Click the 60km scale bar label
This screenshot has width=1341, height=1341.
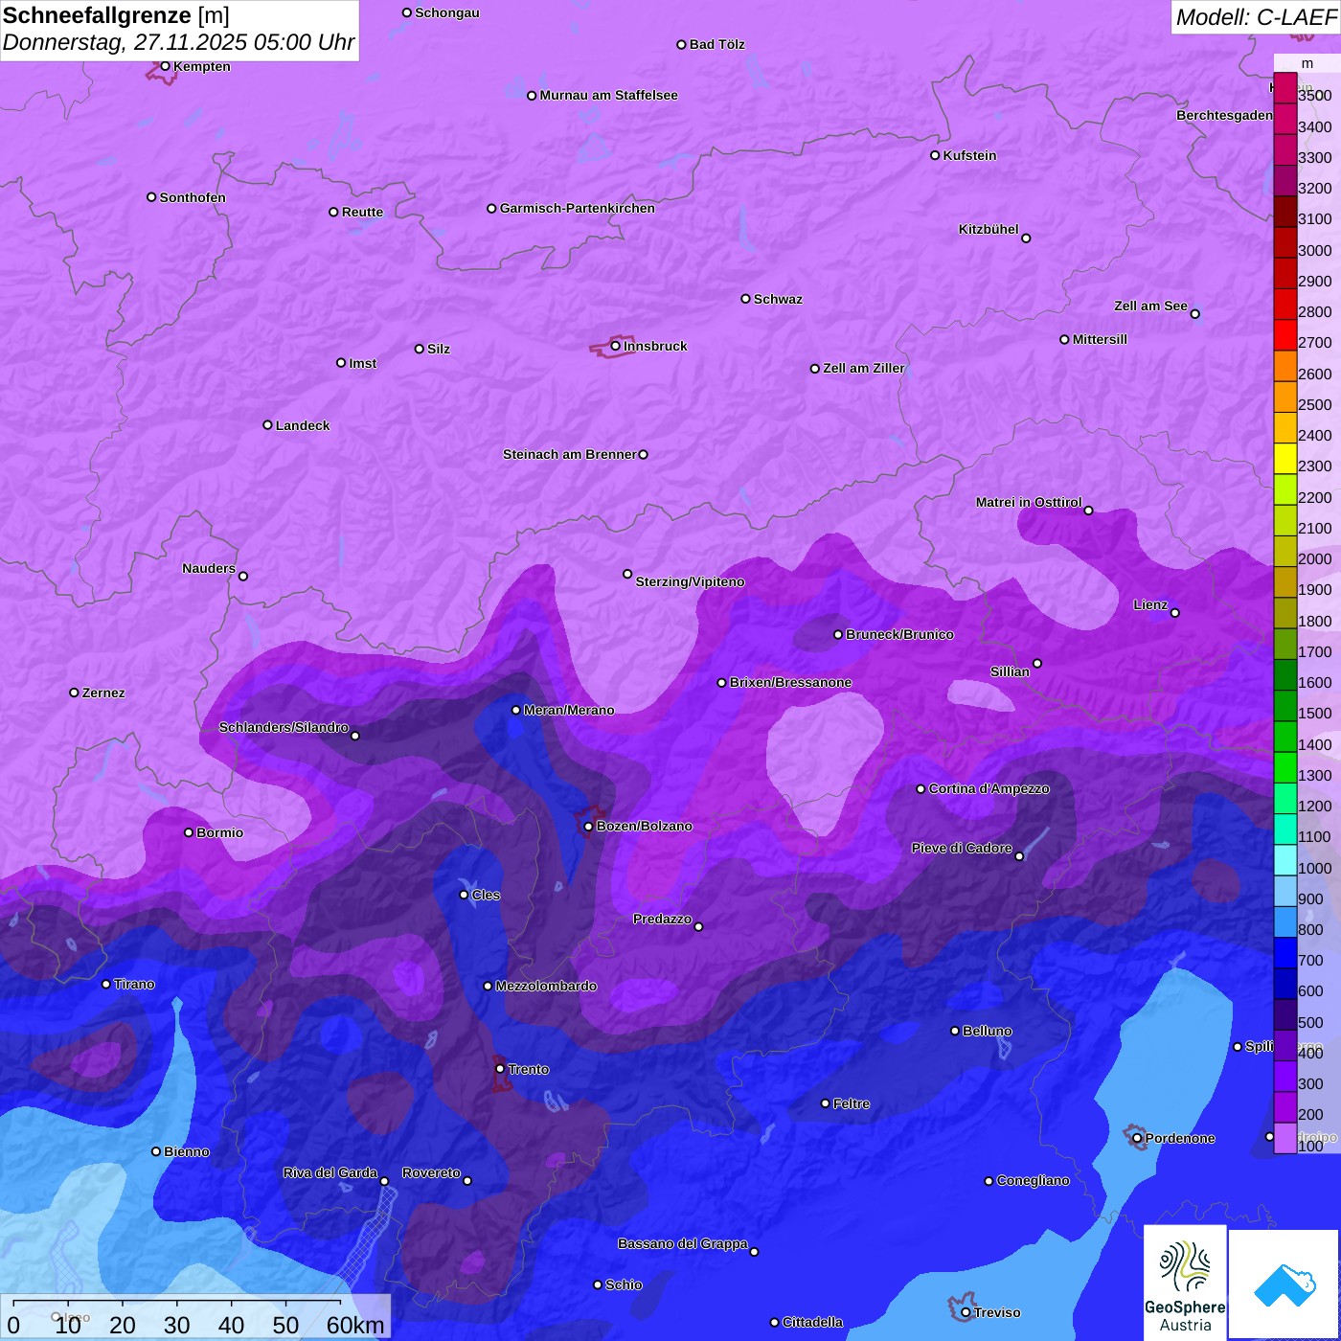point(355,1326)
